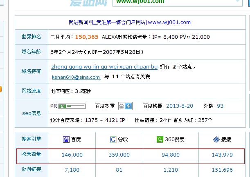Click the 搜搜 column header text
The height and width of the screenshot is (177, 250).
tap(226, 139)
